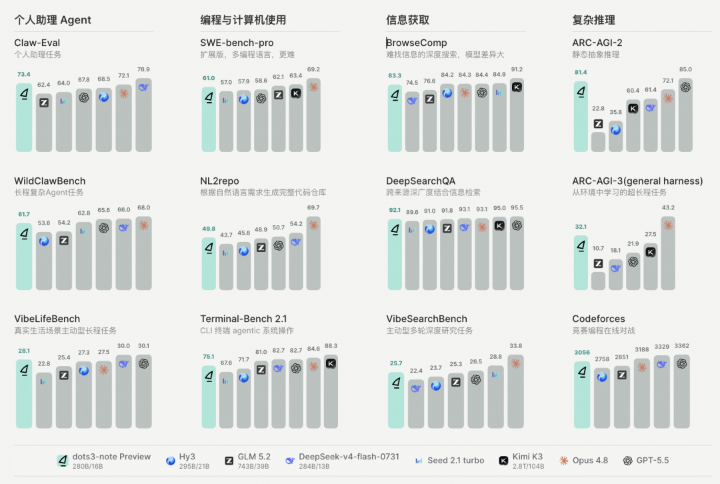Select the 69.2 Opus bar in SWE-bench-pro
Screen dimensions: 720x484
[x=313, y=115]
